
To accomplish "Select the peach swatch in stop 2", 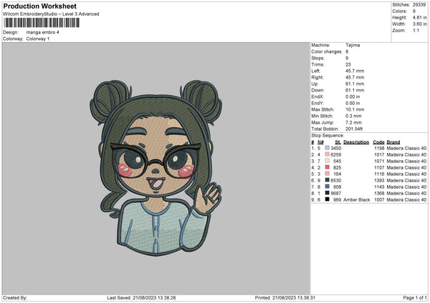I will point(327,154).
